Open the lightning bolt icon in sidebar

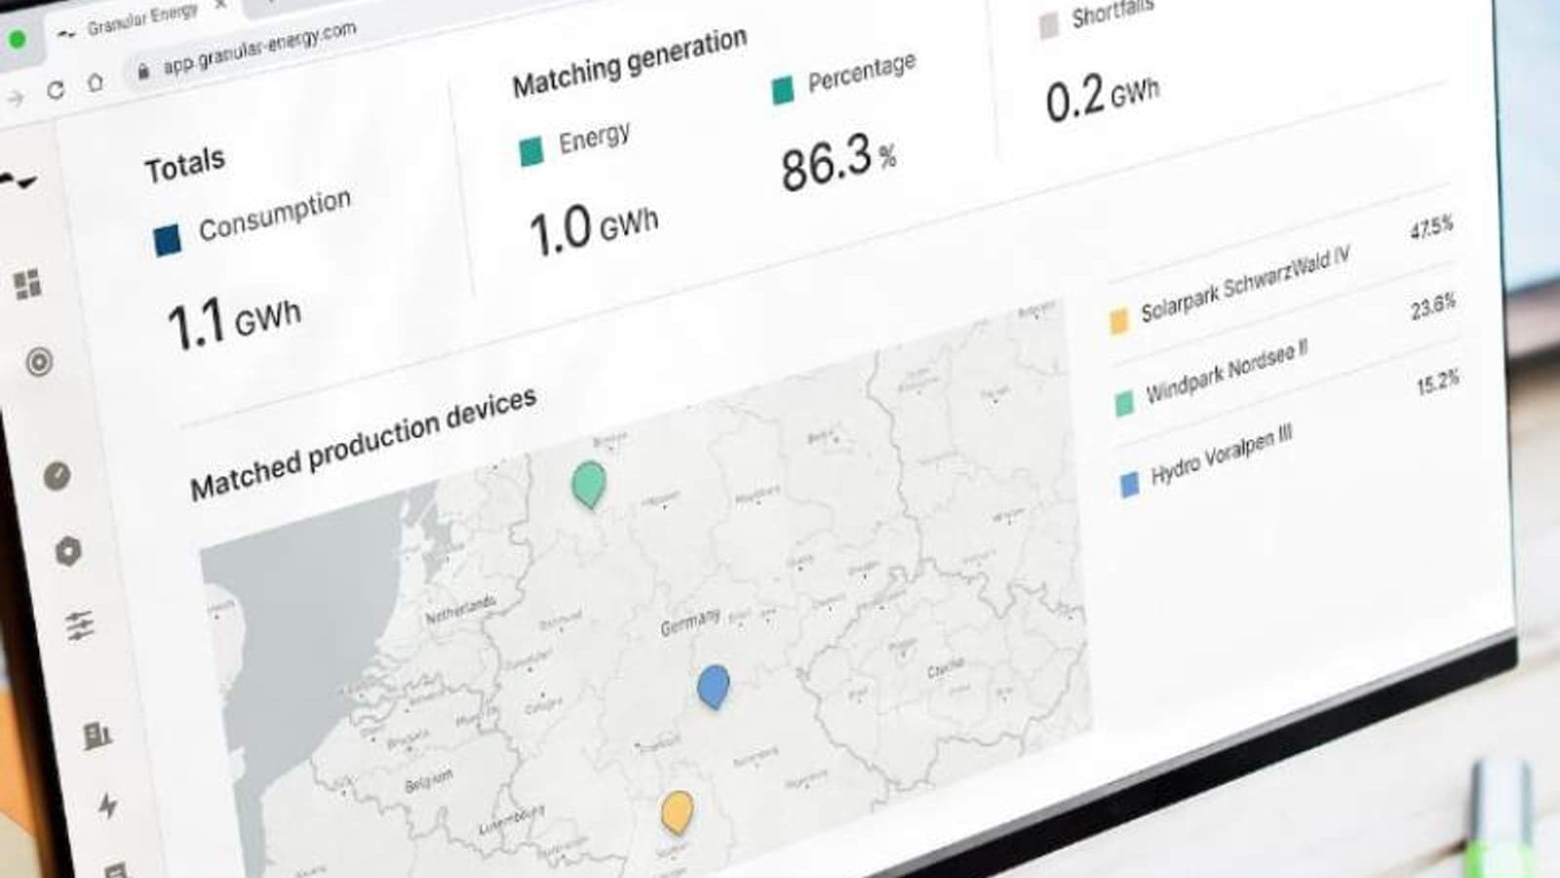pyautogui.click(x=108, y=805)
